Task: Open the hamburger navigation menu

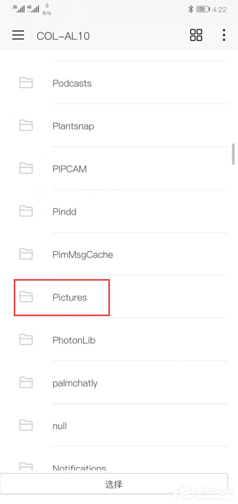Action: coord(18,35)
